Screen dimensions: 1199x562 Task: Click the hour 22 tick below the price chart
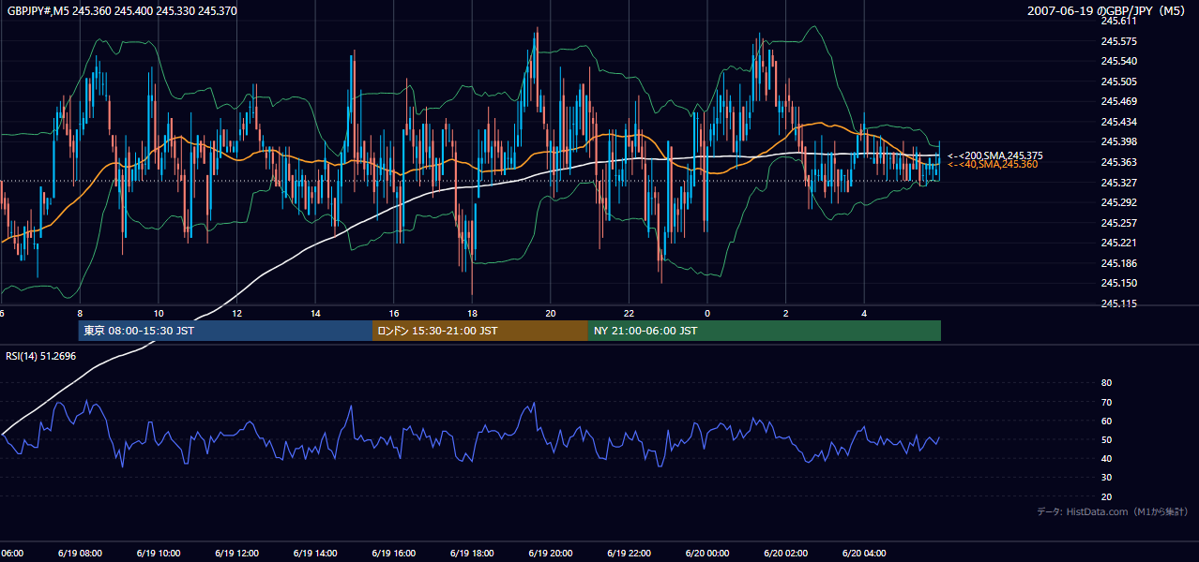pos(629,314)
